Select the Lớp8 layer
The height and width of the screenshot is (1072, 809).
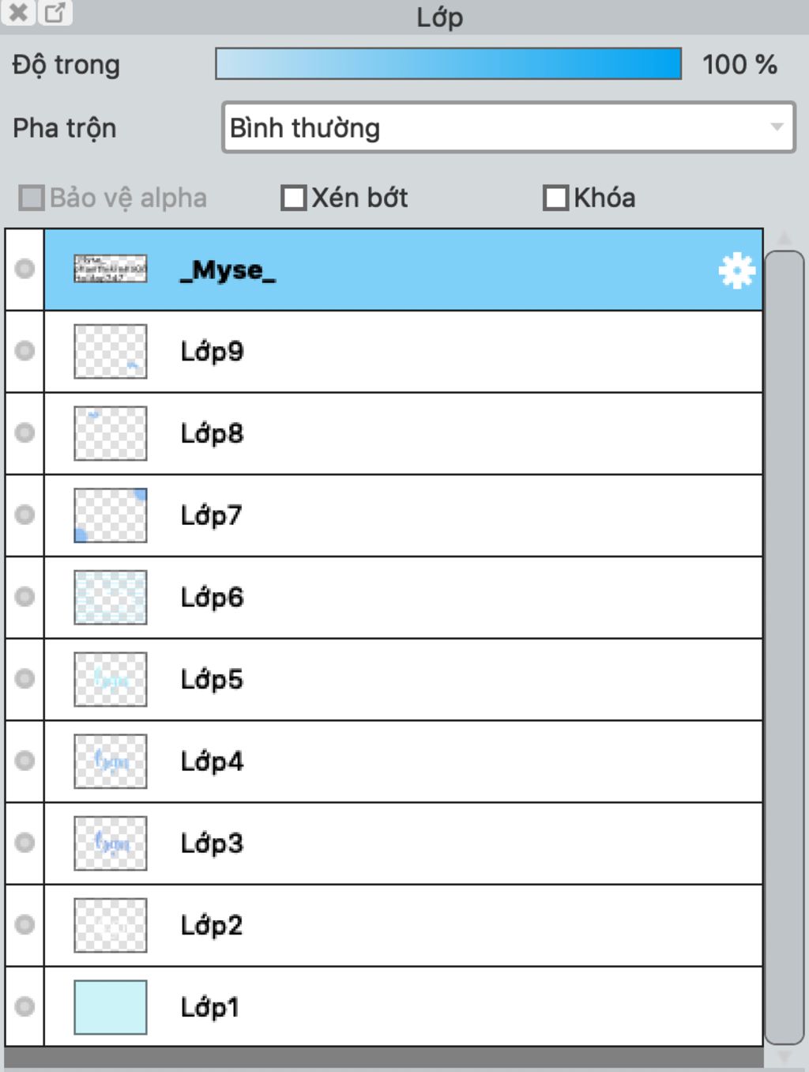click(212, 433)
